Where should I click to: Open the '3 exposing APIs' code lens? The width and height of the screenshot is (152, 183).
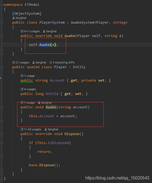pos(62,62)
